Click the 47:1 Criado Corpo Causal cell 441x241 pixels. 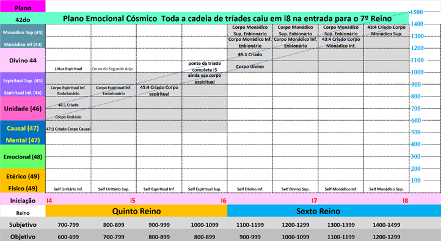click(x=68, y=129)
